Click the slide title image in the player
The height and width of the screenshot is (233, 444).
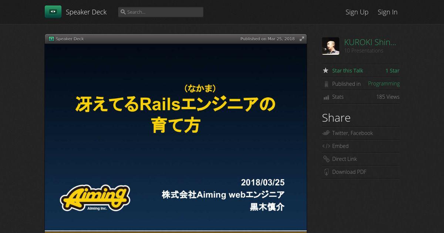pyautogui.click(x=176, y=138)
